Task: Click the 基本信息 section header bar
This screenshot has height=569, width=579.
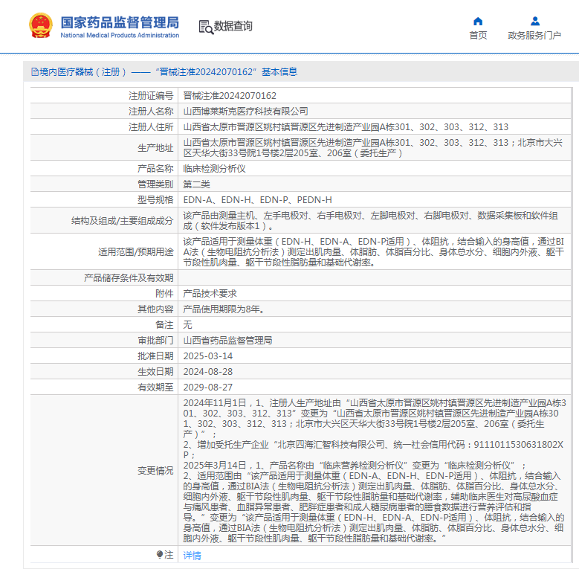Action: [x=301, y=71]
